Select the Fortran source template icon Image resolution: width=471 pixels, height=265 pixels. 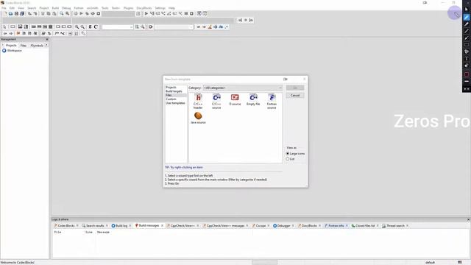click(272, 98)
